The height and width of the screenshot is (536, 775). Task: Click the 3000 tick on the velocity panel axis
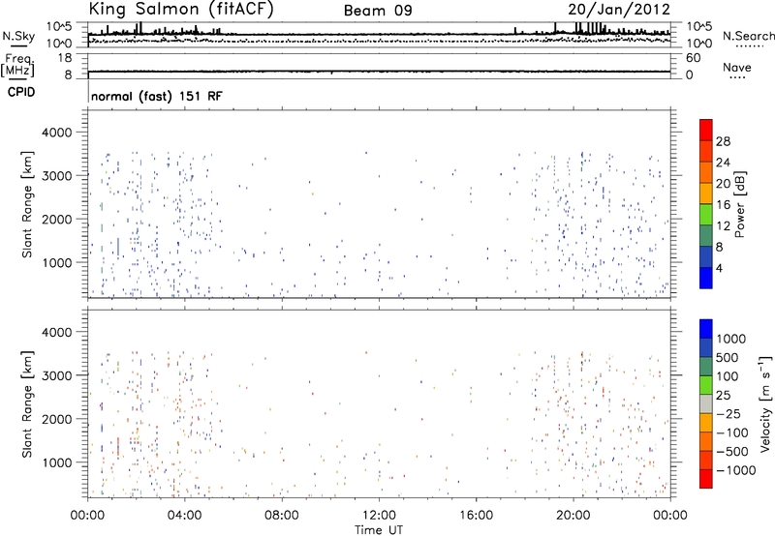[x=56, y=375]
